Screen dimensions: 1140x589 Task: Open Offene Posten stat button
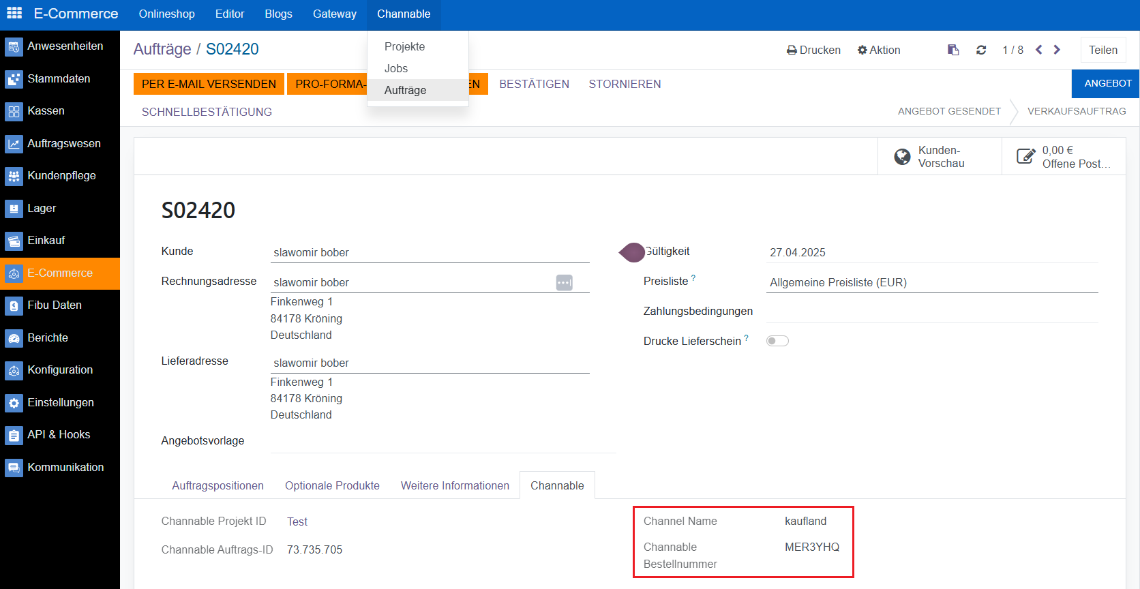(1063, 157)
